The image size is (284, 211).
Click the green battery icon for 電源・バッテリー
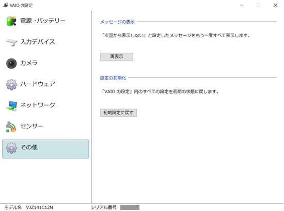click(x=11, y=21)
